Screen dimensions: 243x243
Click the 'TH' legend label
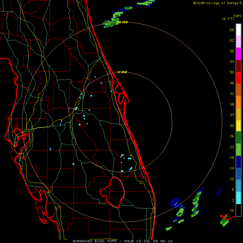coord(232,211)
